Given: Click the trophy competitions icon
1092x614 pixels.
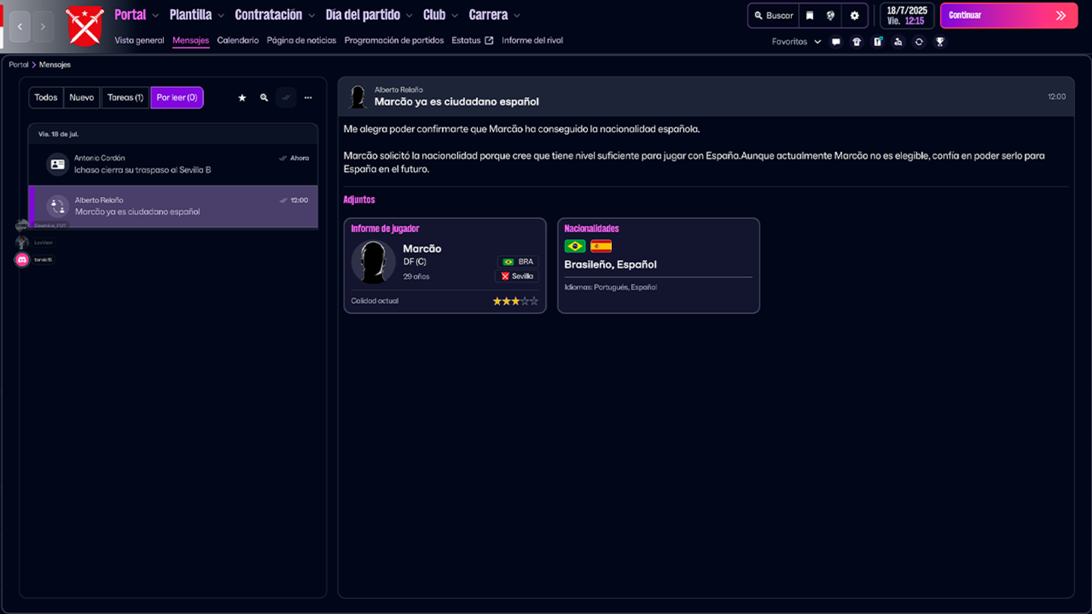Looking at the screenshot, I should pyautogui.click(x=939, y=42).
